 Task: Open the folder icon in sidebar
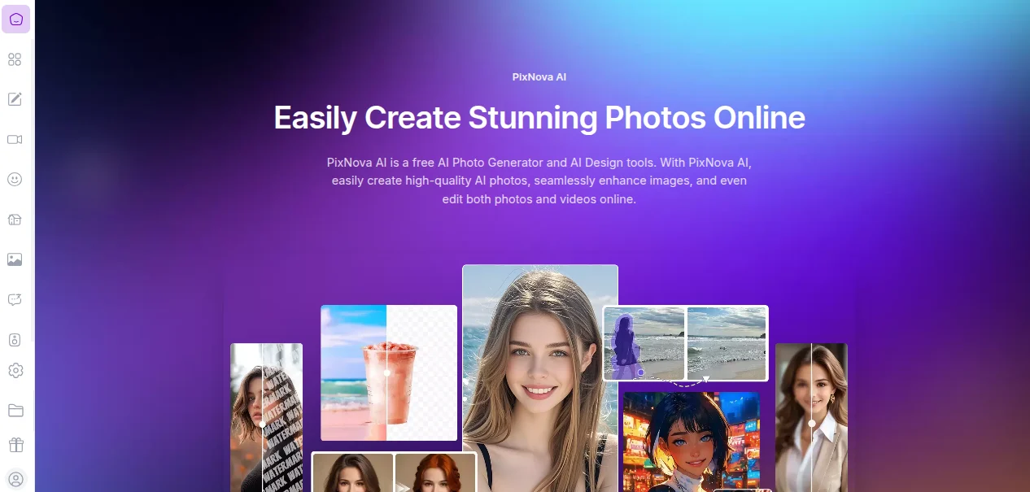pyautogui.click(x=15, y=410)
